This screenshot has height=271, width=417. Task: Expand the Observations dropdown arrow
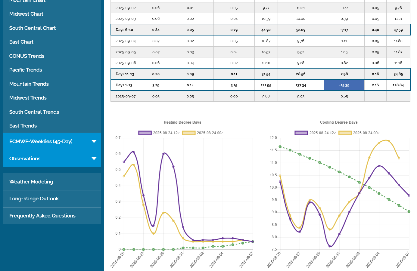(94, 159)
